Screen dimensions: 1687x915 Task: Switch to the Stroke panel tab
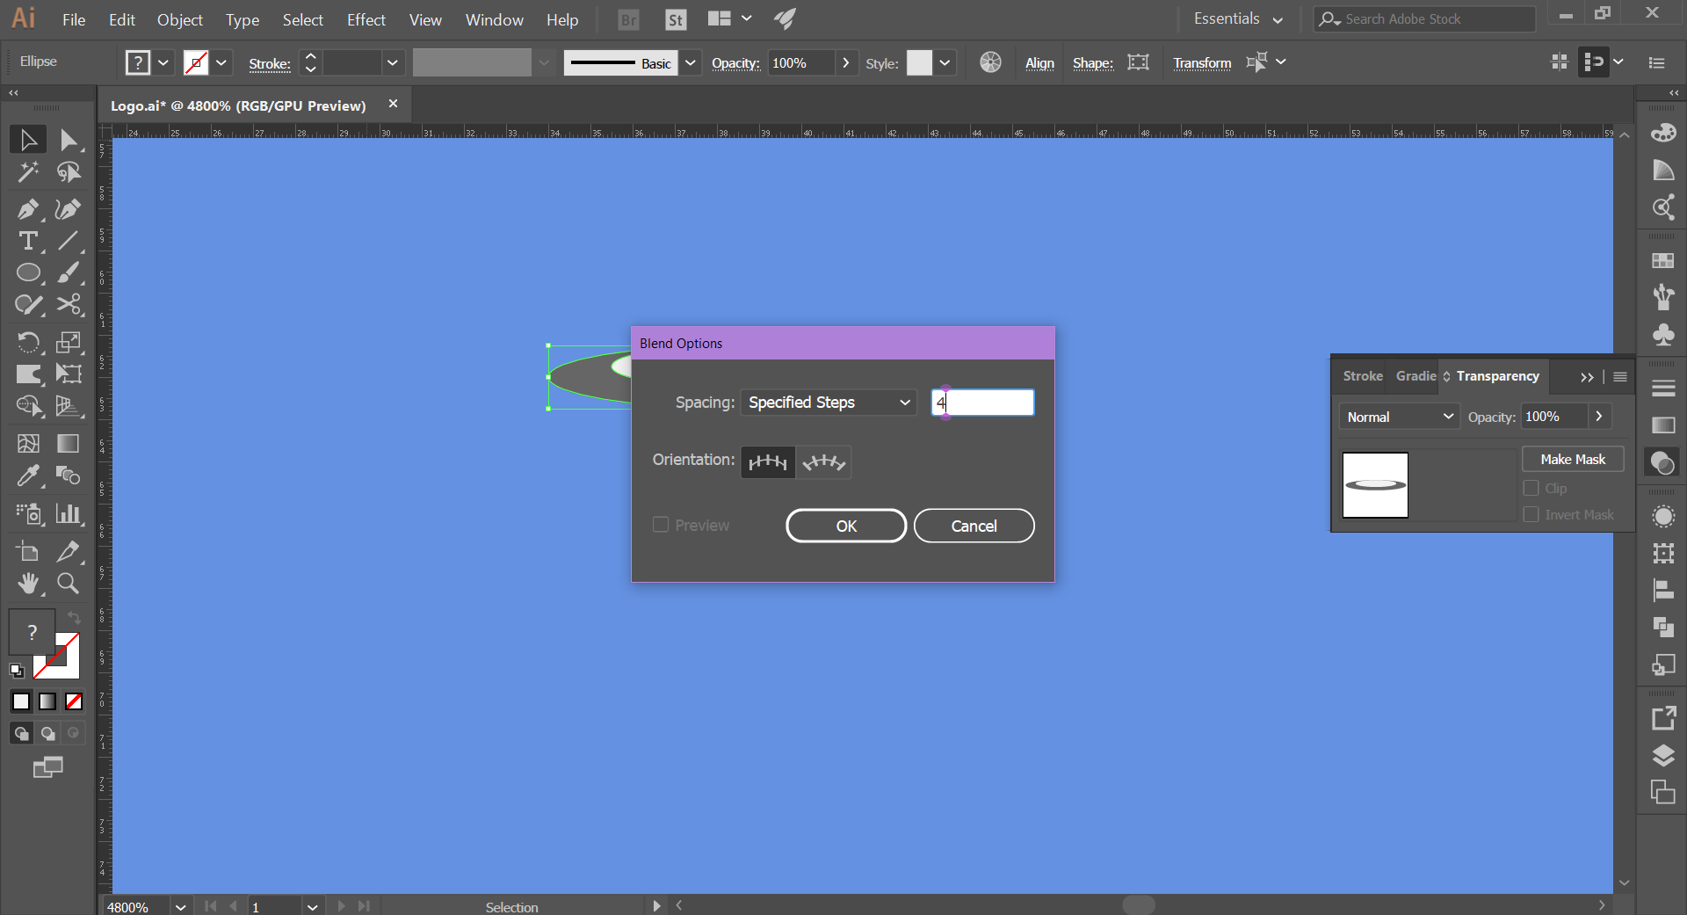[1363, 375]
